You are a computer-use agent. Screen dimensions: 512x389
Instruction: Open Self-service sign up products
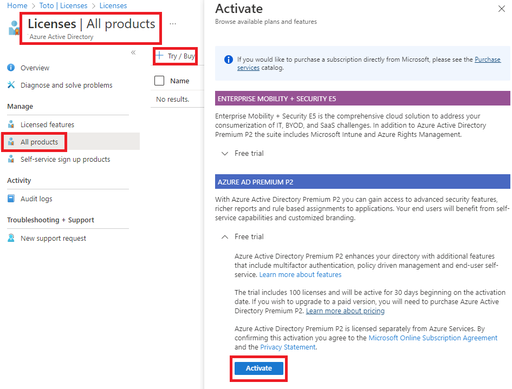pyautogui.click(x=66, y=159)
